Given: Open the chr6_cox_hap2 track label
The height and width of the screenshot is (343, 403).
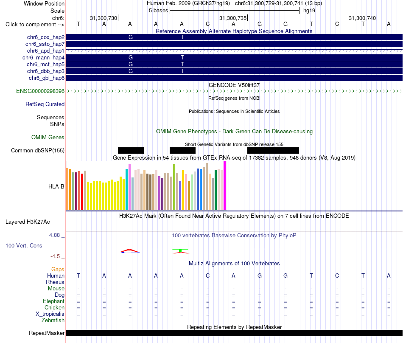Looking at the screenshot, I should [46, 37].
